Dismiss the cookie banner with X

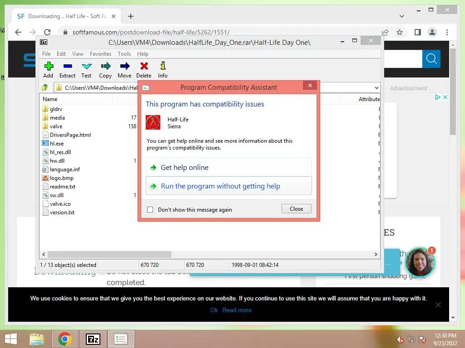pyautogui.click(x=438, y=304)
